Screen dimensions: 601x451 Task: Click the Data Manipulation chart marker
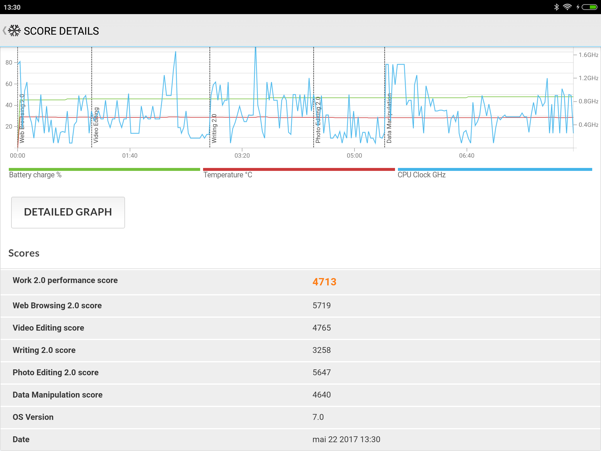click(389, 118)
